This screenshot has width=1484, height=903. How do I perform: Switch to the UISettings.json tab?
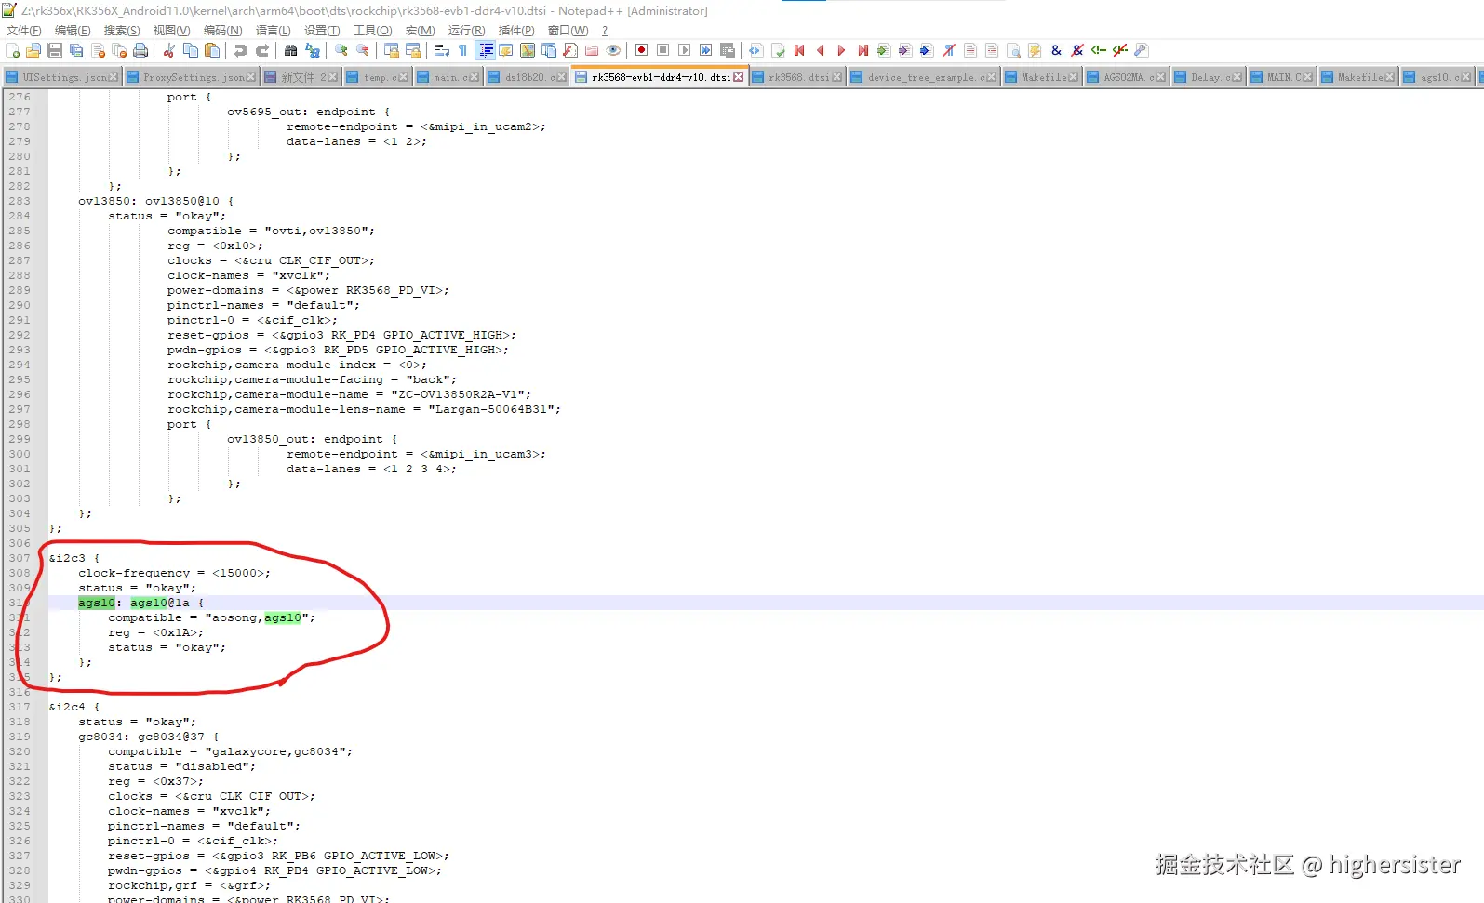tap(63, 77)
